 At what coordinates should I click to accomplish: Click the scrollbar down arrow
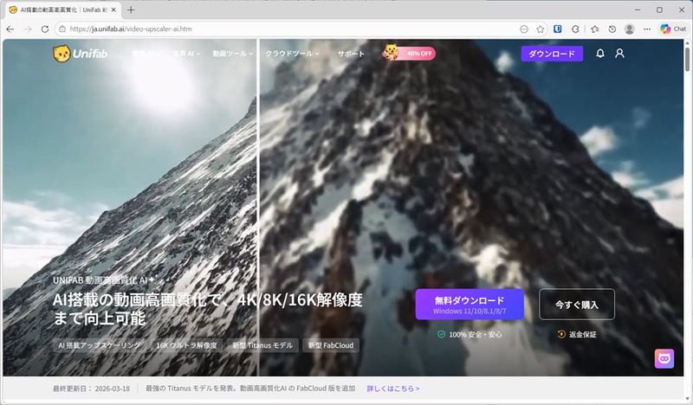tap(687, 398)
